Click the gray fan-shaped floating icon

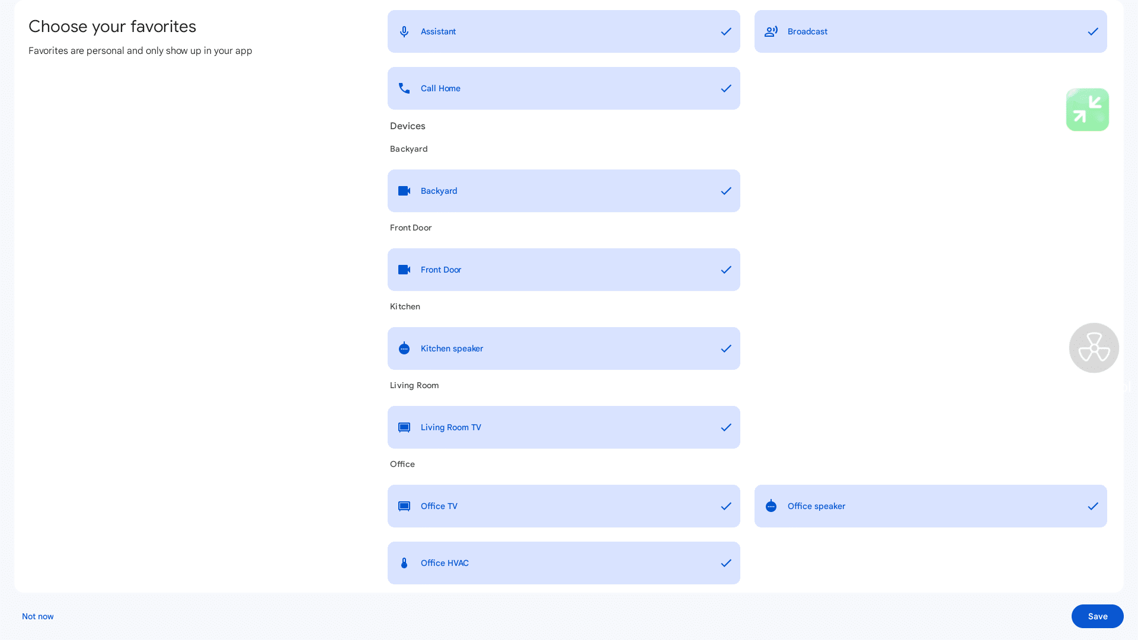coord(1094,348)
